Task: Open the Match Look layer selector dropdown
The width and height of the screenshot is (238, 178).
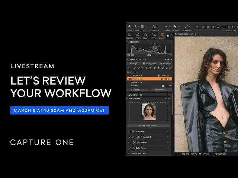Action: (185, 34)
